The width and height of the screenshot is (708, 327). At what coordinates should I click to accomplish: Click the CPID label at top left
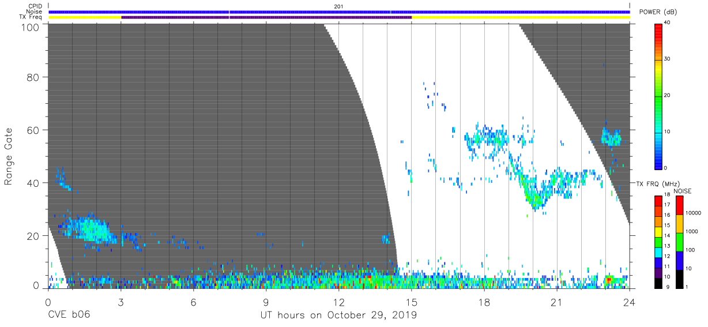click(35, 6)
